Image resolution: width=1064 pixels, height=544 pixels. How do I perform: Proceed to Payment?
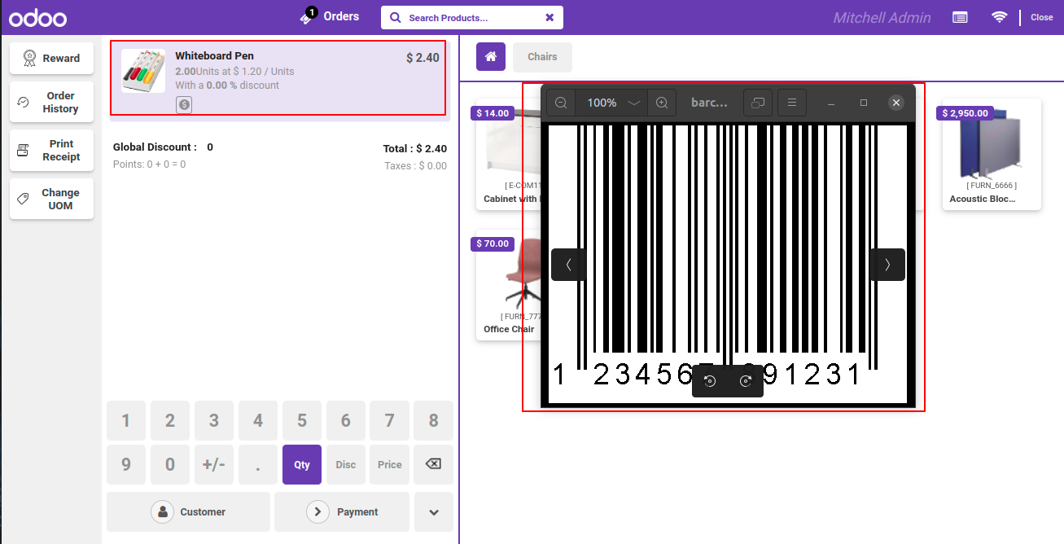coord(342,512)
